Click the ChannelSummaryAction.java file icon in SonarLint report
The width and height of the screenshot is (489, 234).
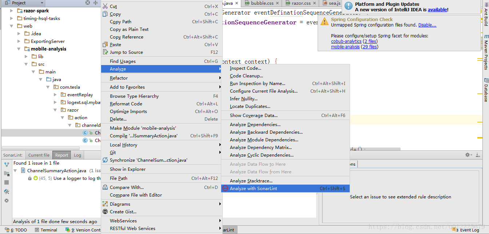[23, 170]
